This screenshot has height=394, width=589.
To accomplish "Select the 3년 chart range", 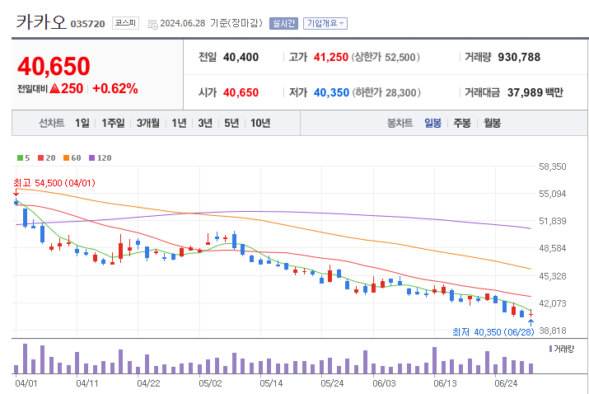I will pos(205,123).
